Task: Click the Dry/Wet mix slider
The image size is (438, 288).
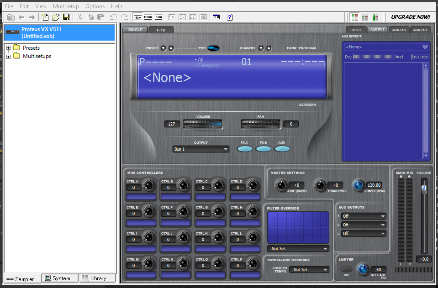Action: pos(374,57)
